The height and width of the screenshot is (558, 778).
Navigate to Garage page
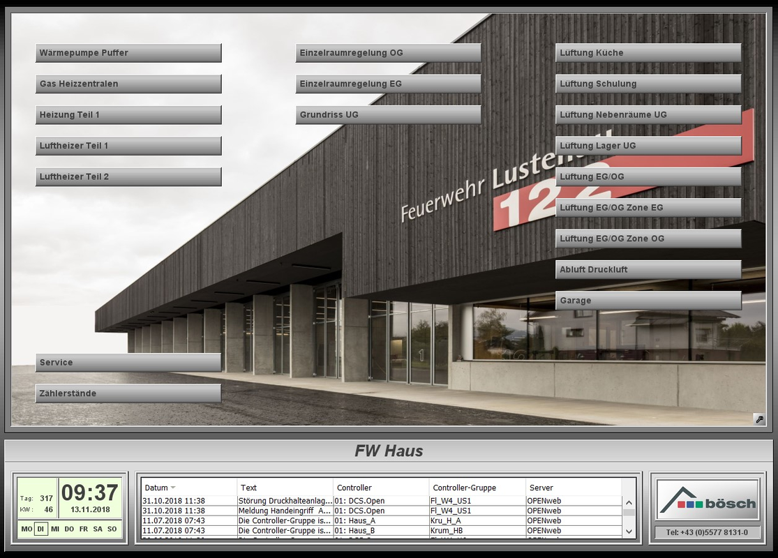pyautogui.click(x=648, y=301)
